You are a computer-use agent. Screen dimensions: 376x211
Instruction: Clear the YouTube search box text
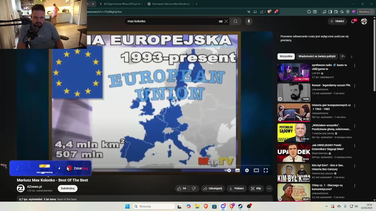coord(226,21)
